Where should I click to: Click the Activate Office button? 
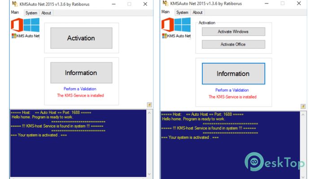tap(233, 44)
